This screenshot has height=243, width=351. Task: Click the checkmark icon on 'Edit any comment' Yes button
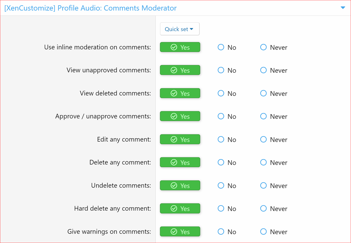(174, 139)
